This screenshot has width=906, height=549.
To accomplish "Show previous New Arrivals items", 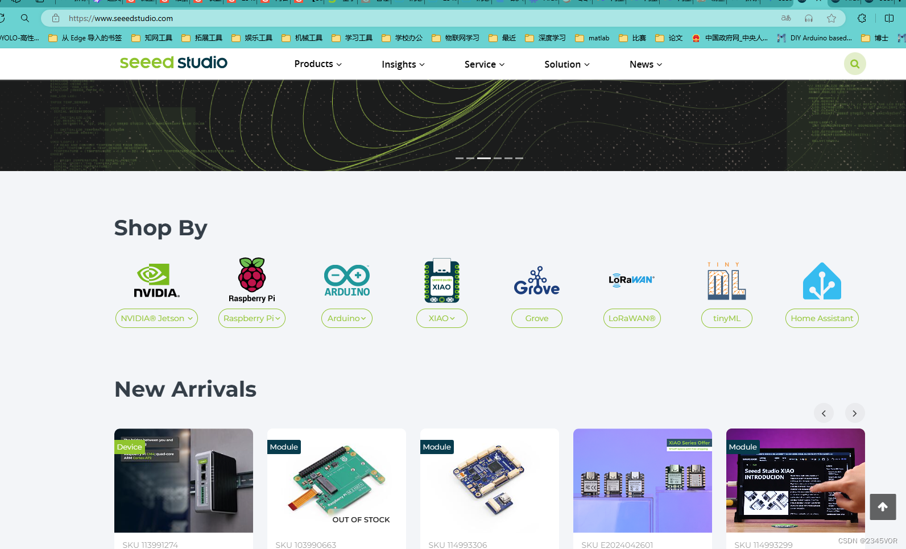I will (x=824, y=413).
